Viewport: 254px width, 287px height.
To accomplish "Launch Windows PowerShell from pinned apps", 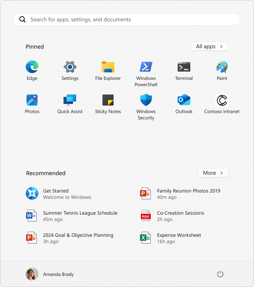I will (x=146, y=67).
